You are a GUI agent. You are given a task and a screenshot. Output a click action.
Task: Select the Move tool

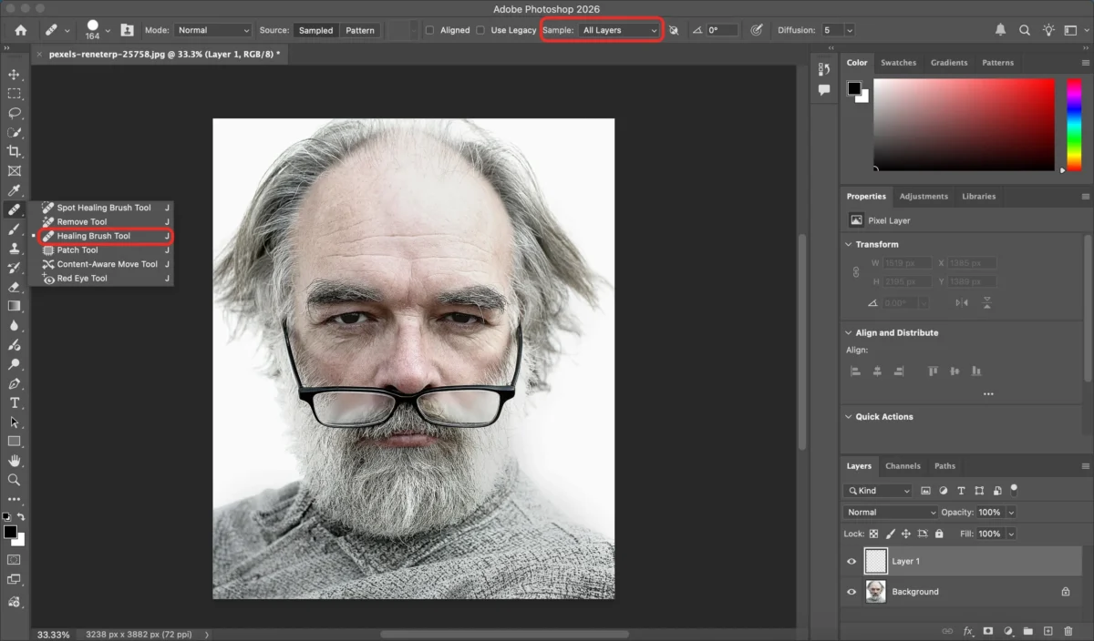tap(14, 74)
